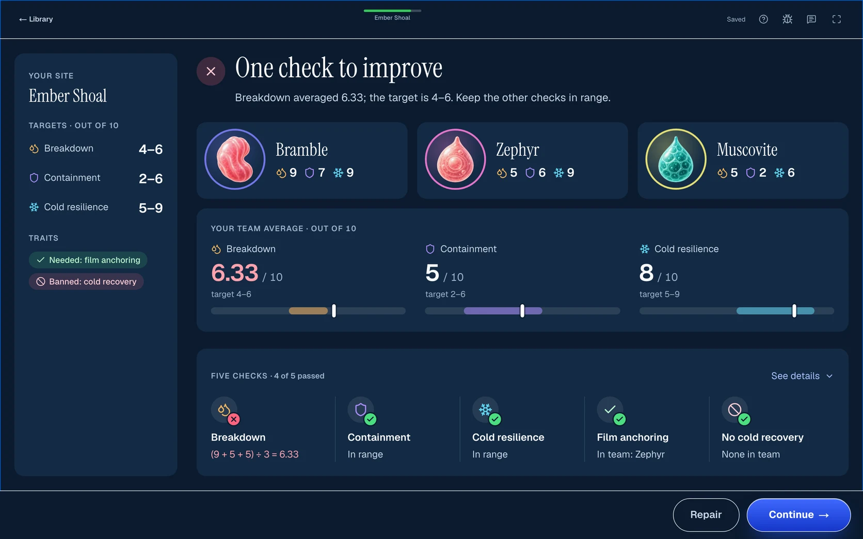863x539 pixels.
Task: Click the 'Banned: cold recovery' trait chip
Action: (86, 282)
